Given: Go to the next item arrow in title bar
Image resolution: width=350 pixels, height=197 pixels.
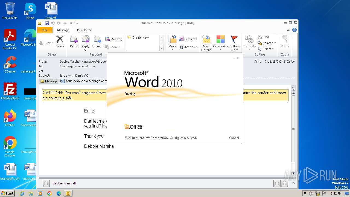Looking at the screenshot, I should 71,23.
